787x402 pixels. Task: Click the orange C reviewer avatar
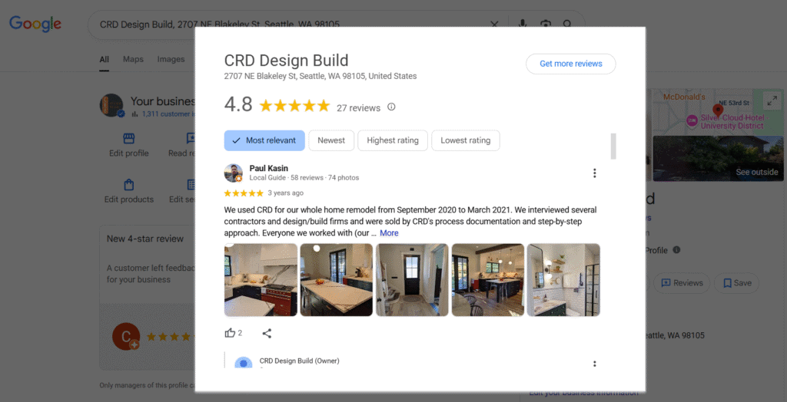click(125, 336)
